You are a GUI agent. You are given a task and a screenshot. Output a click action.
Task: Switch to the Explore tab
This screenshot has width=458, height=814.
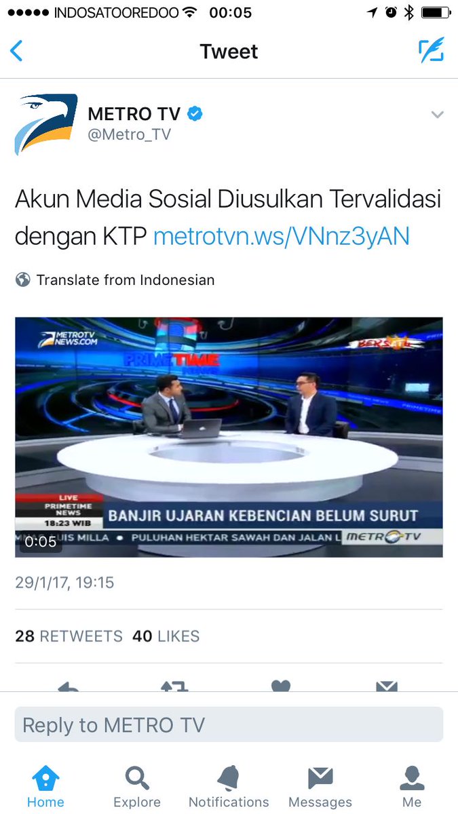[137, 787]
